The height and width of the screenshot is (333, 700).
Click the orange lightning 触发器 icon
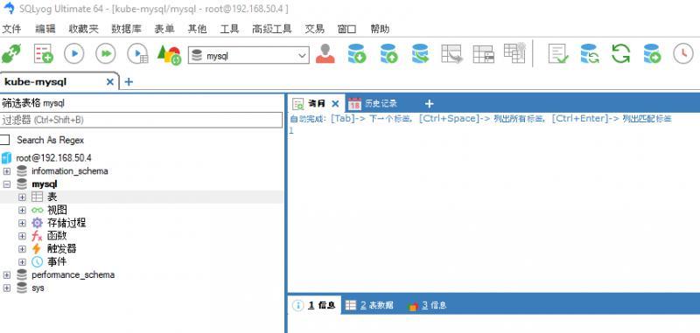tap(37, 249)
